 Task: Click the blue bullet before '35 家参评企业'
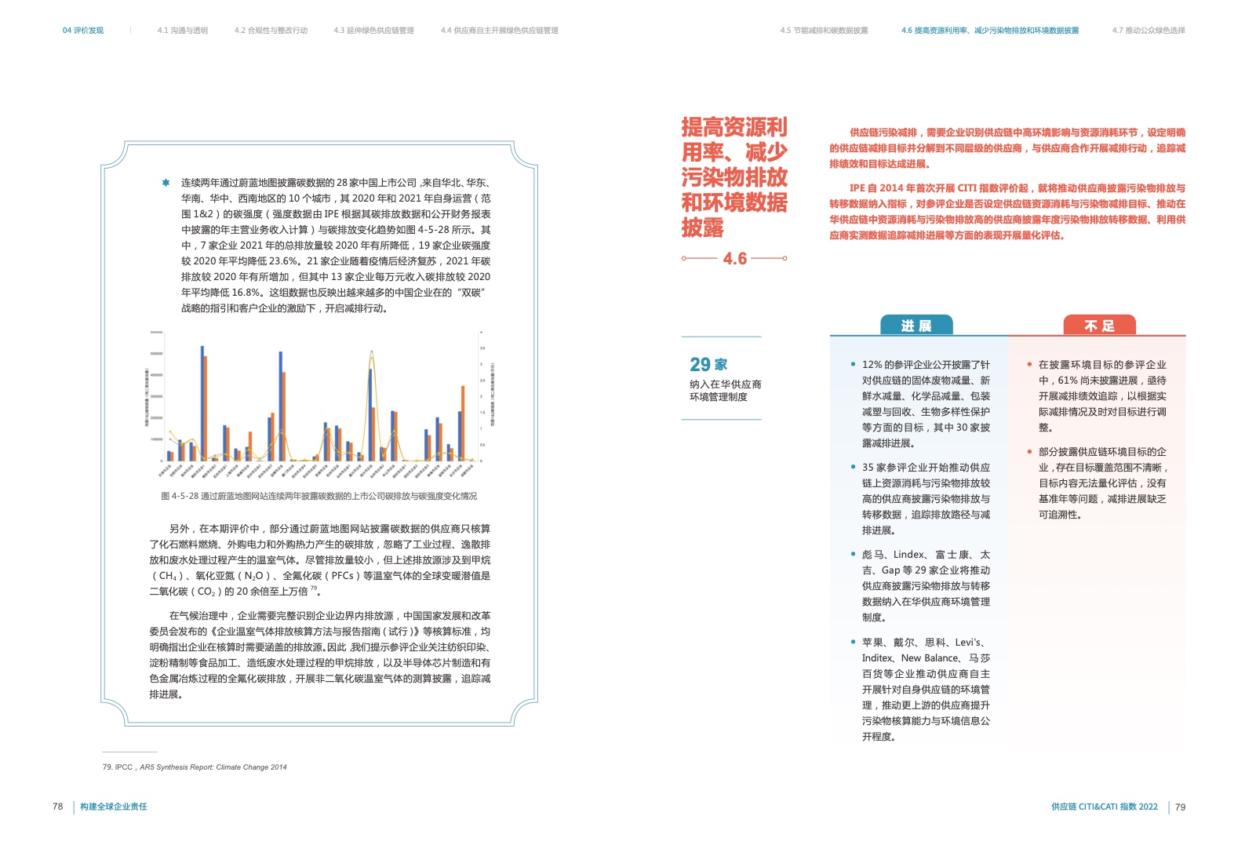click(853, 467)
